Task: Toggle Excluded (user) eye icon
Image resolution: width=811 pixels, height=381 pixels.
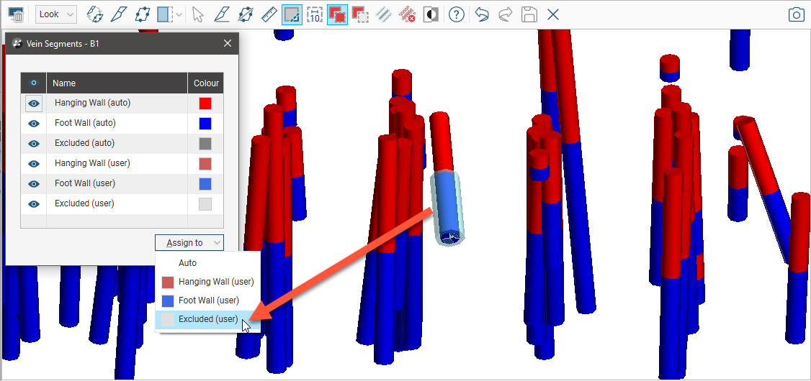Action: tap(33, 204)
